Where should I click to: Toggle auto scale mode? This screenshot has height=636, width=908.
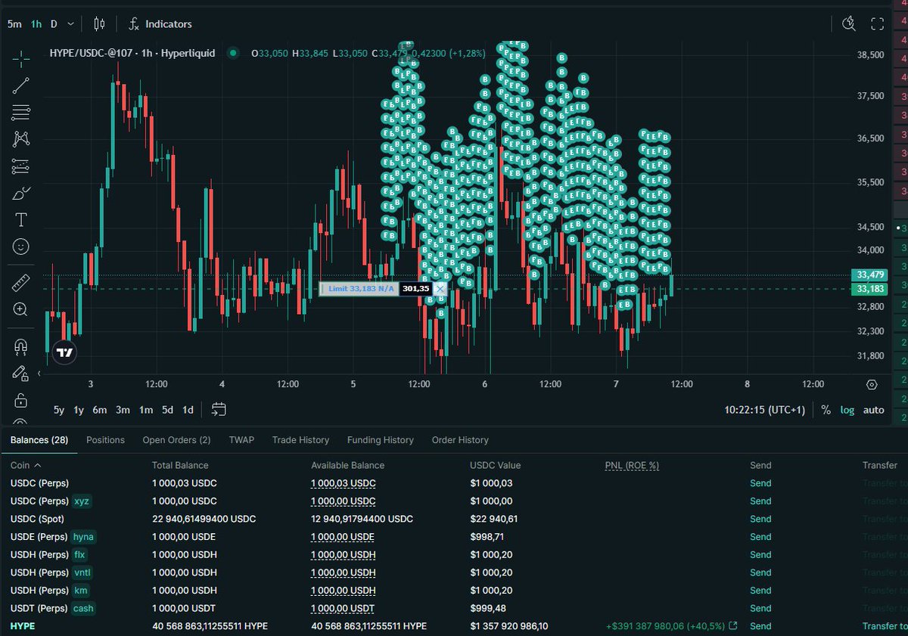coord(873,410)
